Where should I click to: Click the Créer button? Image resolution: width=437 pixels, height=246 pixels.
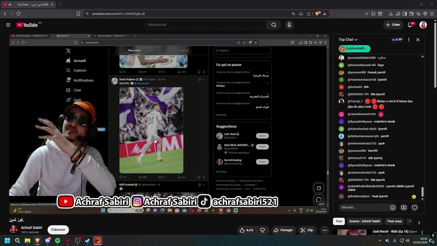pos(393,25)
